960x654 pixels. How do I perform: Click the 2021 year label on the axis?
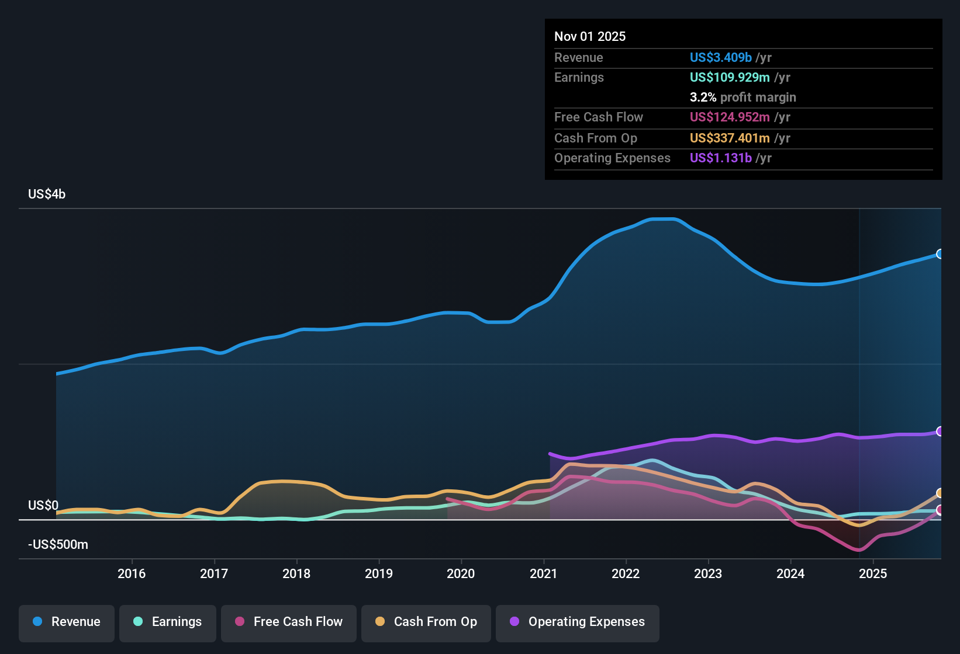(544, 573)
